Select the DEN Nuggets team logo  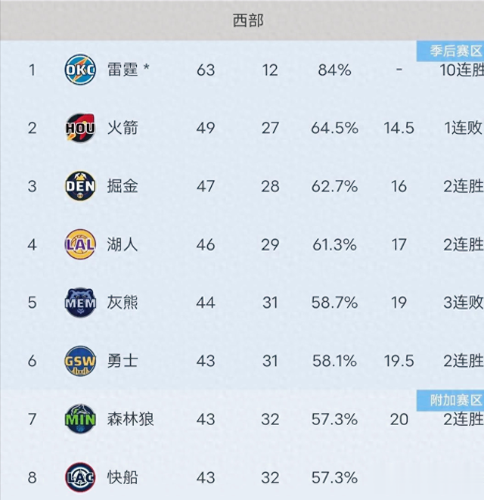coord(80,186)
